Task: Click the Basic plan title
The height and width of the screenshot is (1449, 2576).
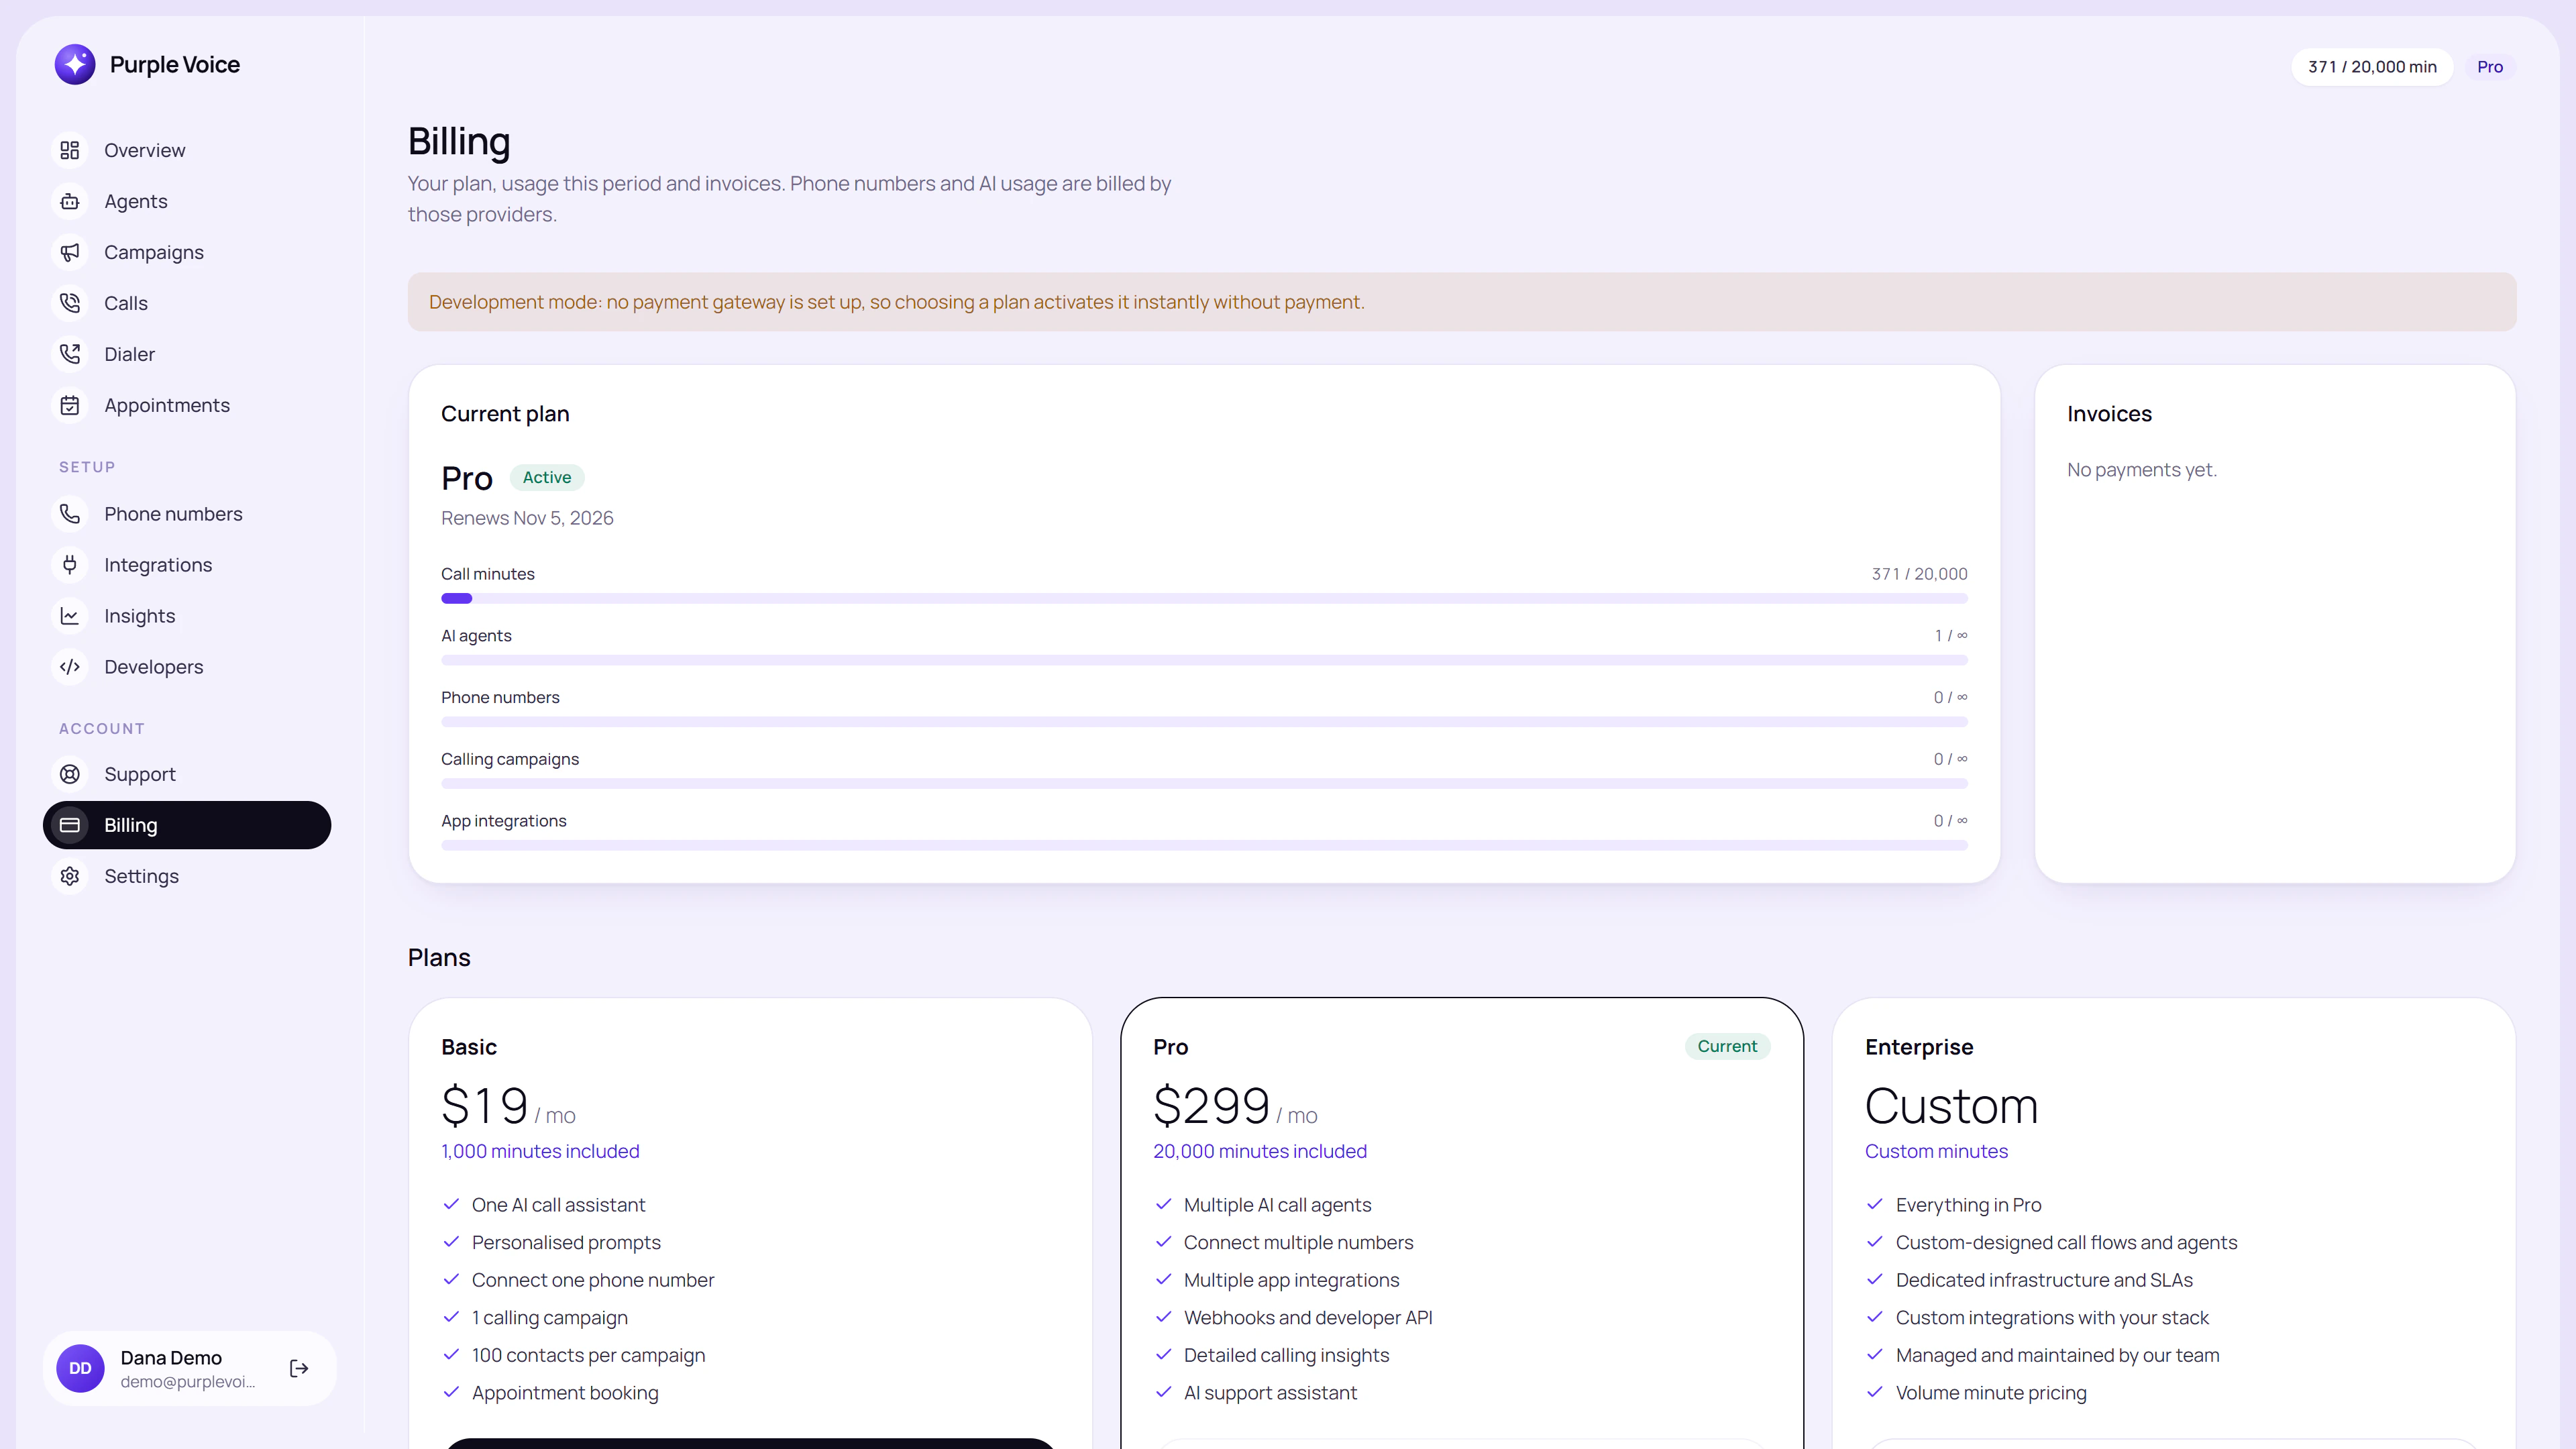Action: pos(469,1047)
